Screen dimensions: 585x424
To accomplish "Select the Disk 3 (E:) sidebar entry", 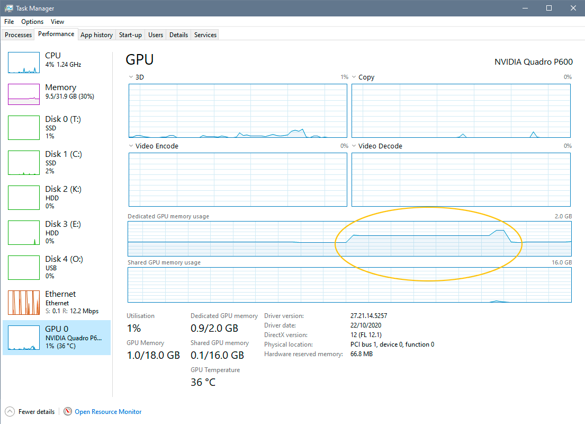I will coord(57,232).
